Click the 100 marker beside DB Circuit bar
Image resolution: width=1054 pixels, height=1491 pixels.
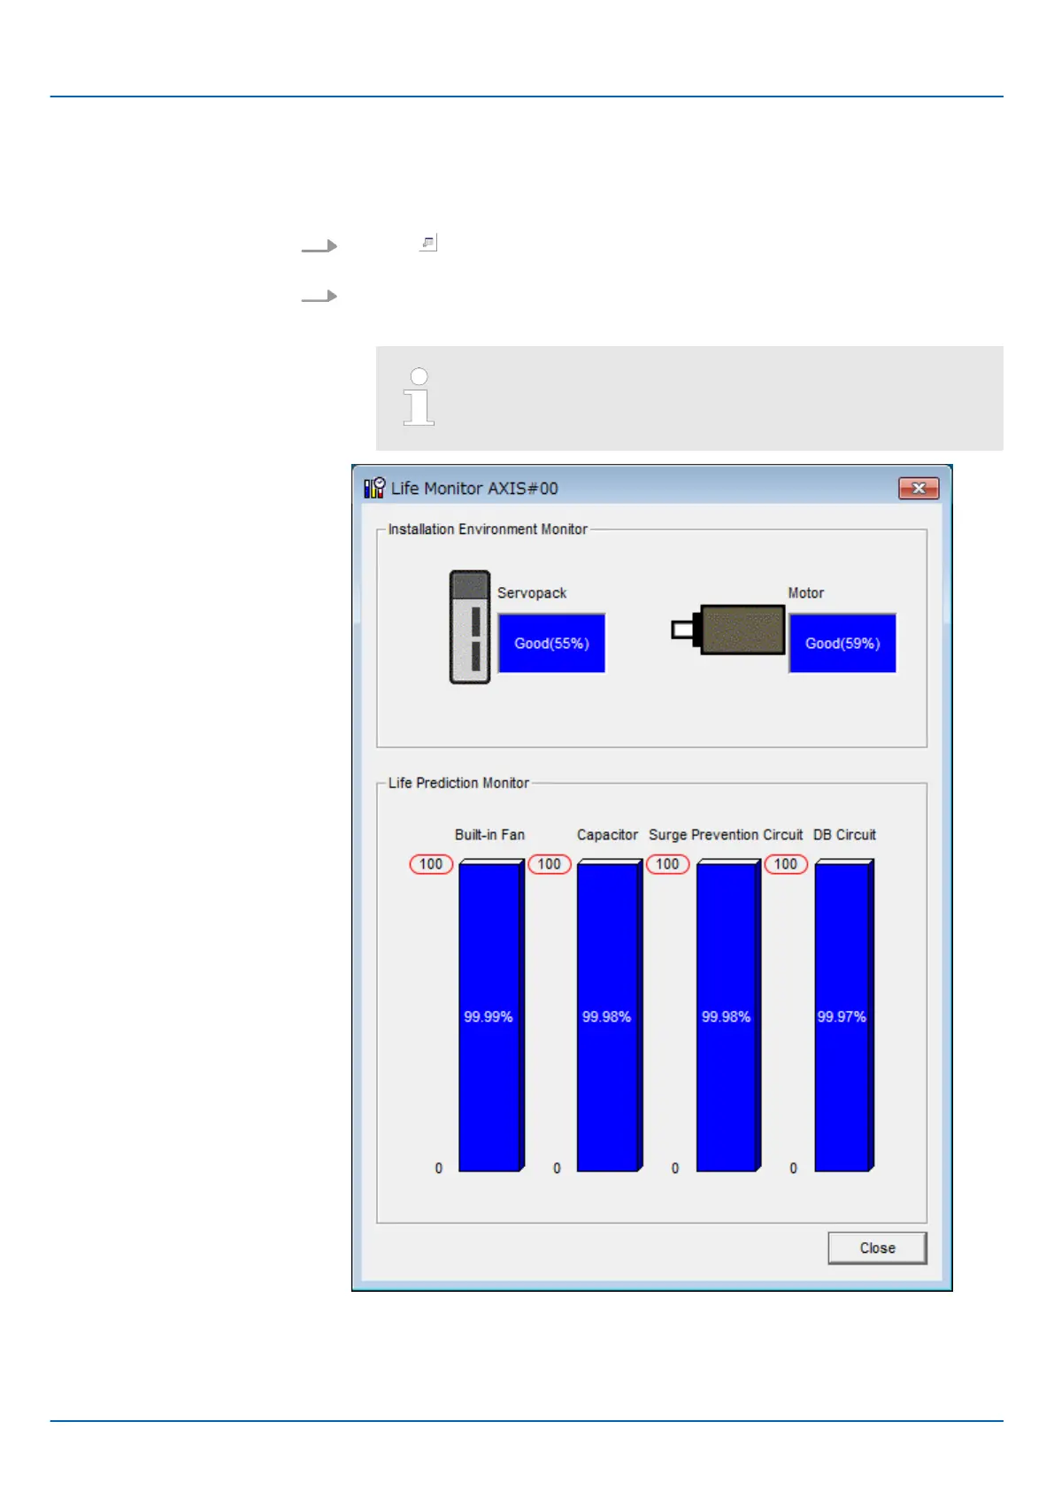pos(786,864)
